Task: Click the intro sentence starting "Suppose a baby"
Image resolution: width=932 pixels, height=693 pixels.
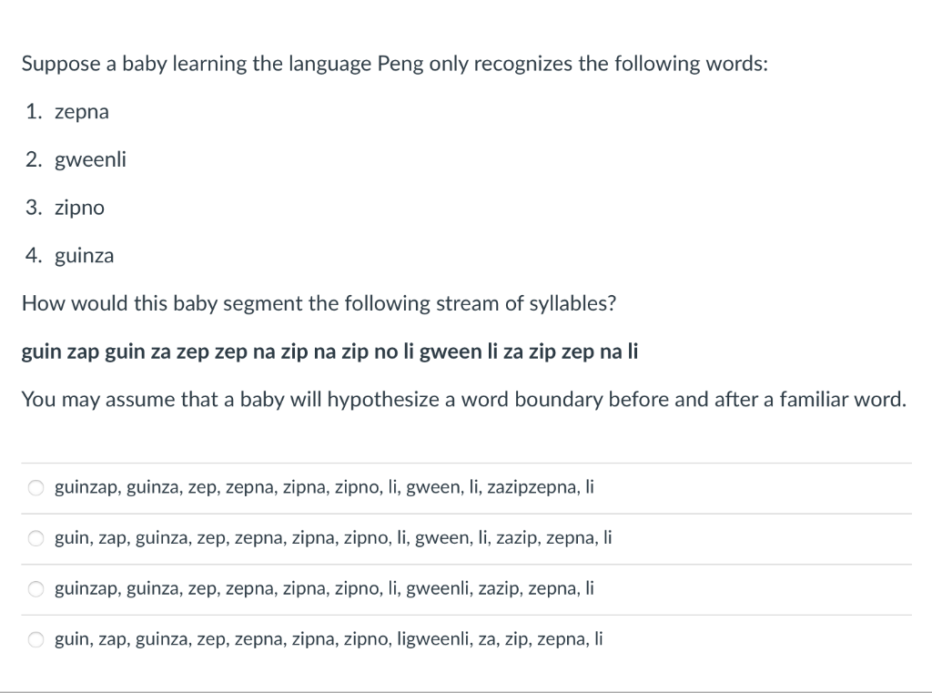Action: (395, 64)
